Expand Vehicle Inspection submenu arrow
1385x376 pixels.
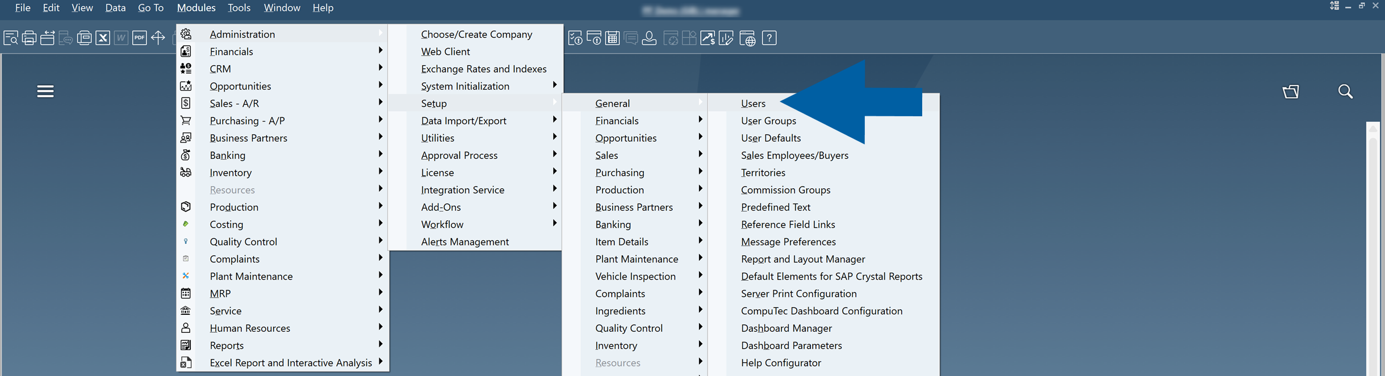(701, 276)
